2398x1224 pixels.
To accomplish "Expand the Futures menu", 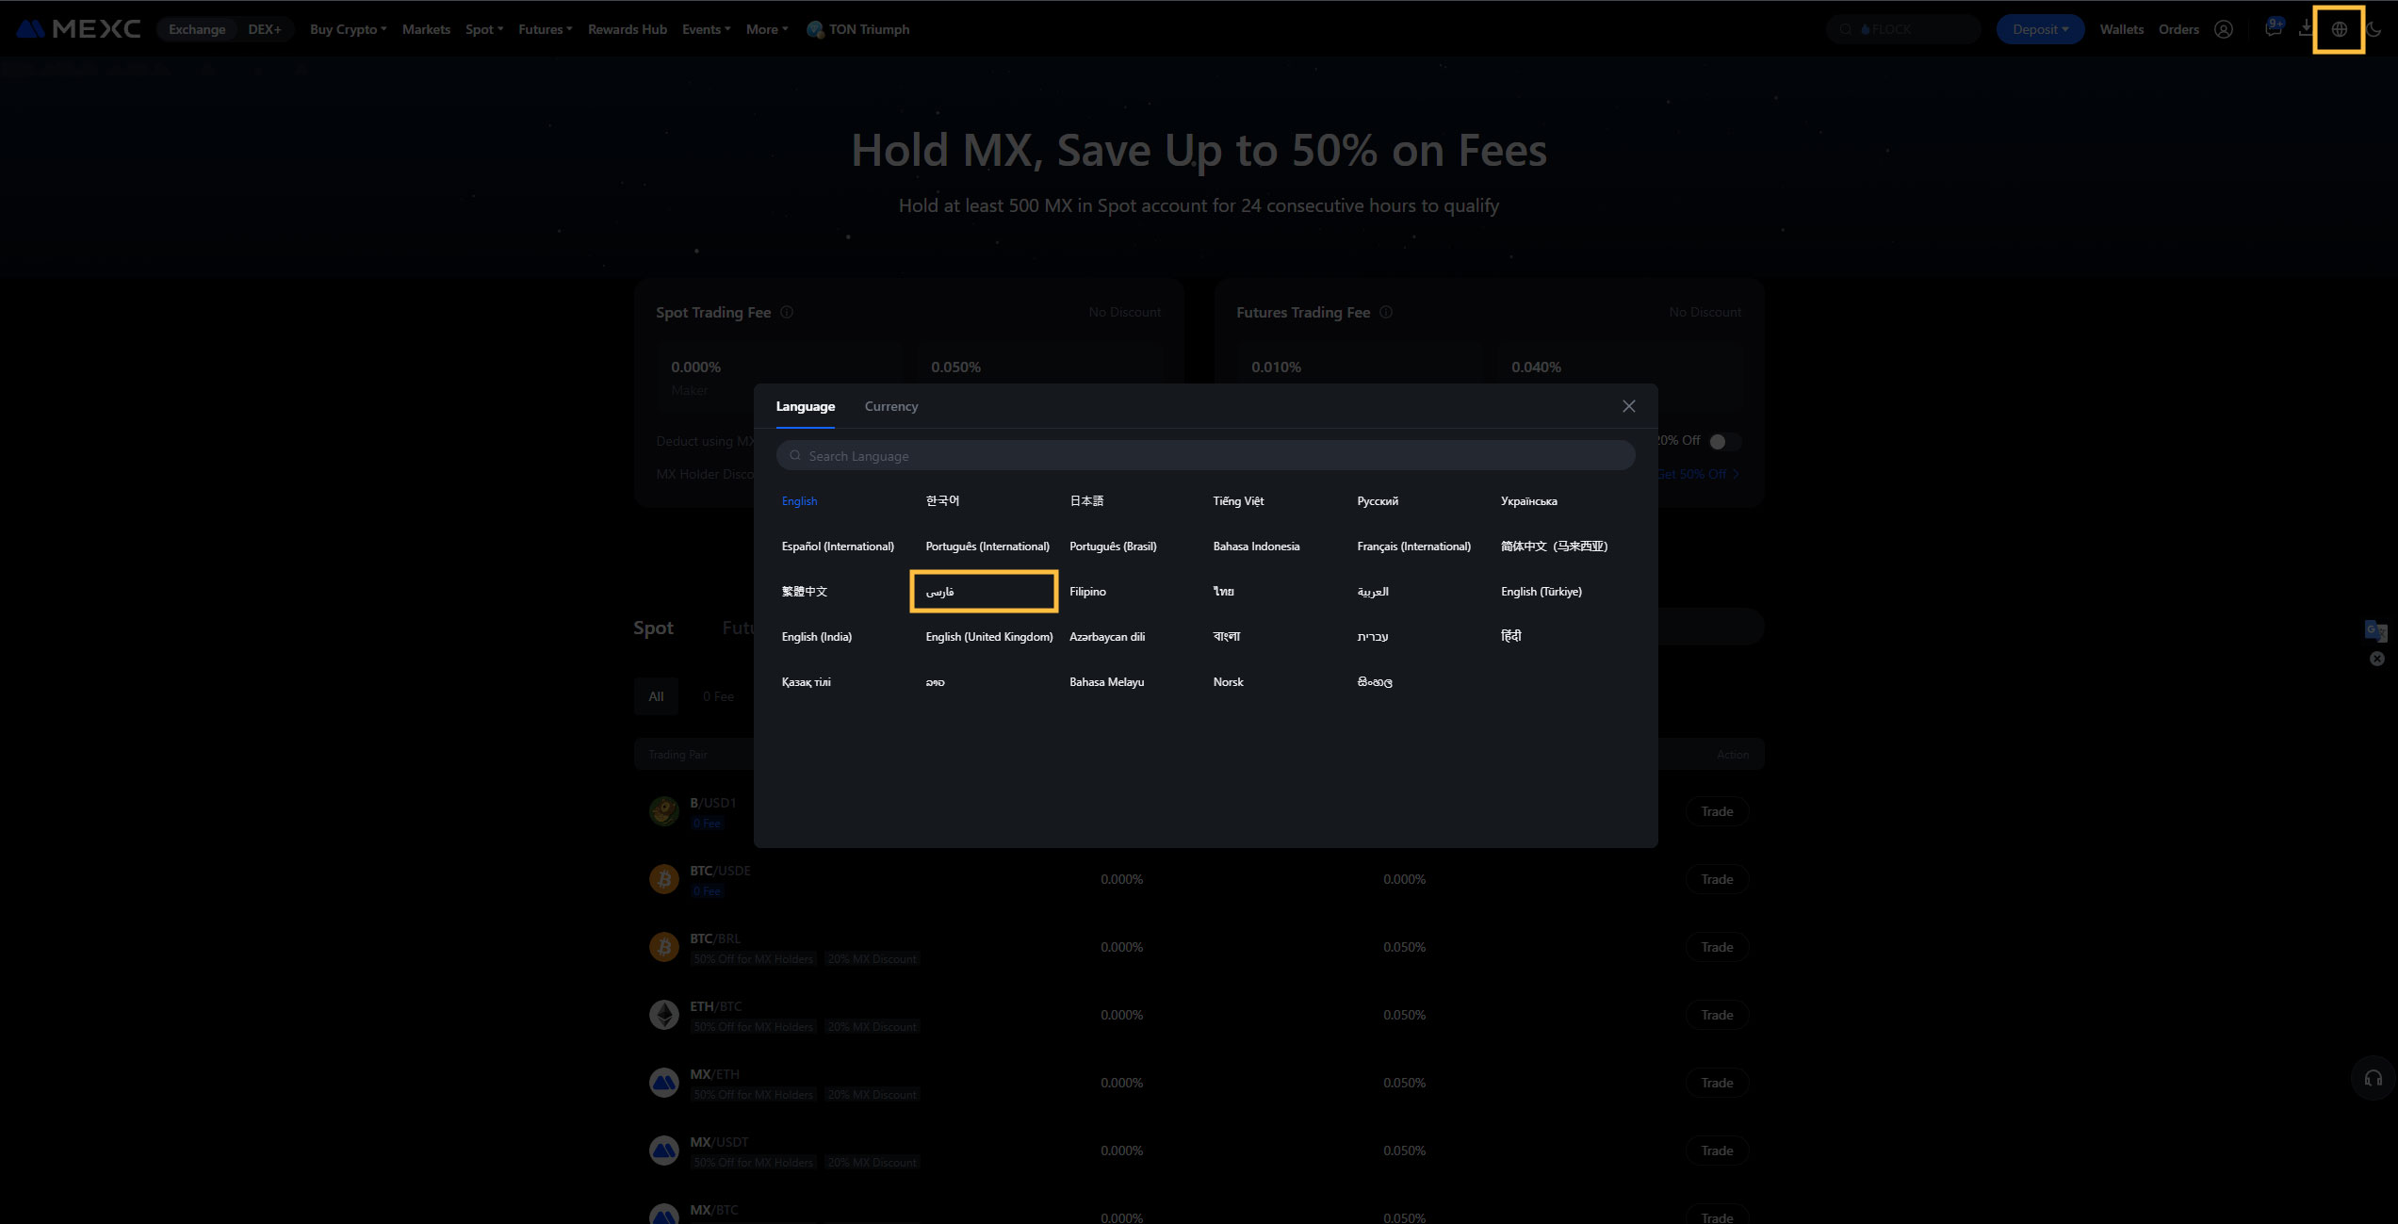I will click(x=545, y=29).
